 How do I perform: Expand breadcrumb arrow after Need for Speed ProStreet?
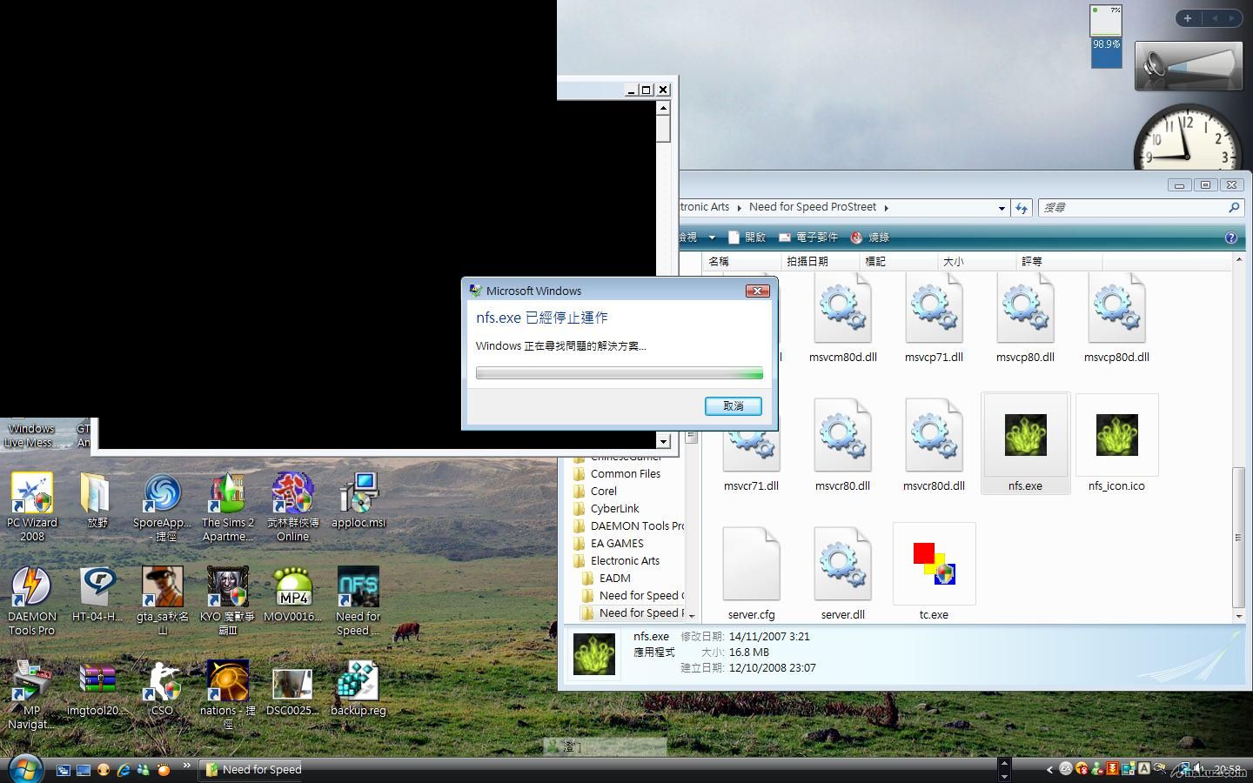[886, 208]
